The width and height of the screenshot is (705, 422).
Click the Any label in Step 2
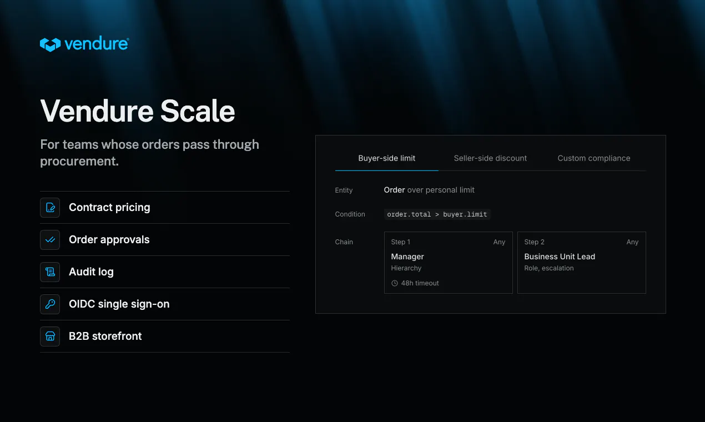point(632,242)
